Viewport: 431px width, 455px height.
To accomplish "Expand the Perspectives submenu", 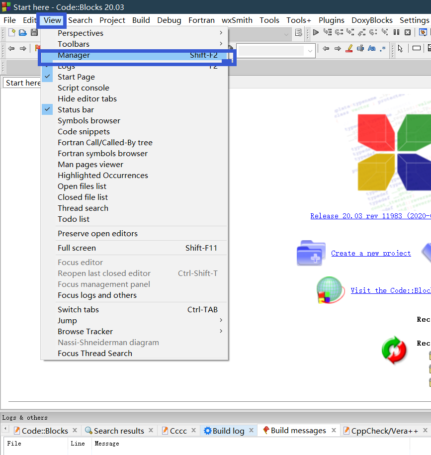I will pyautogui.click(x=134, y=33).
